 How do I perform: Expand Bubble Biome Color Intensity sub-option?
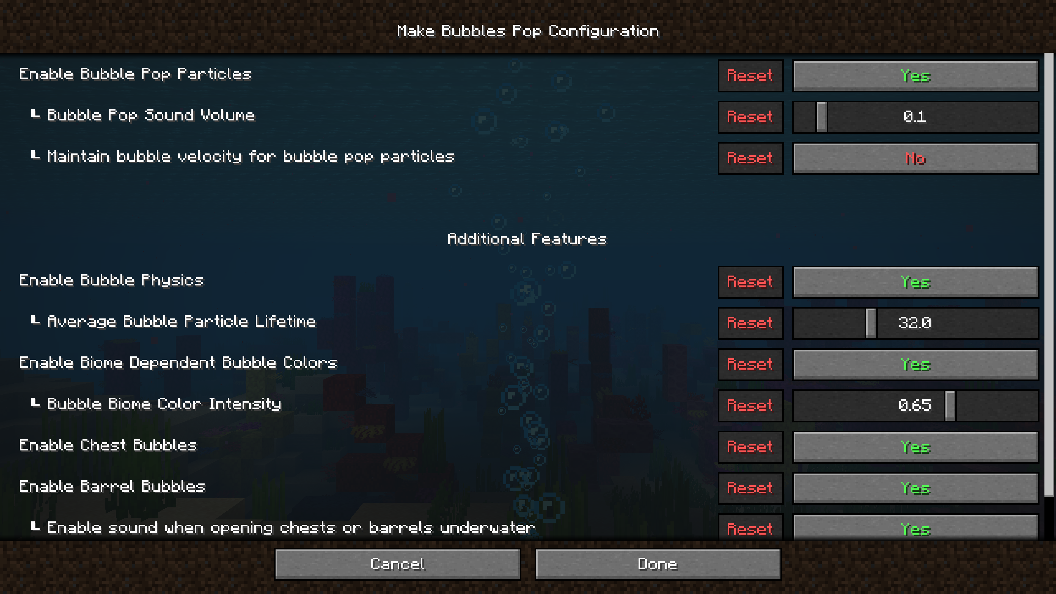click(34, 404)
